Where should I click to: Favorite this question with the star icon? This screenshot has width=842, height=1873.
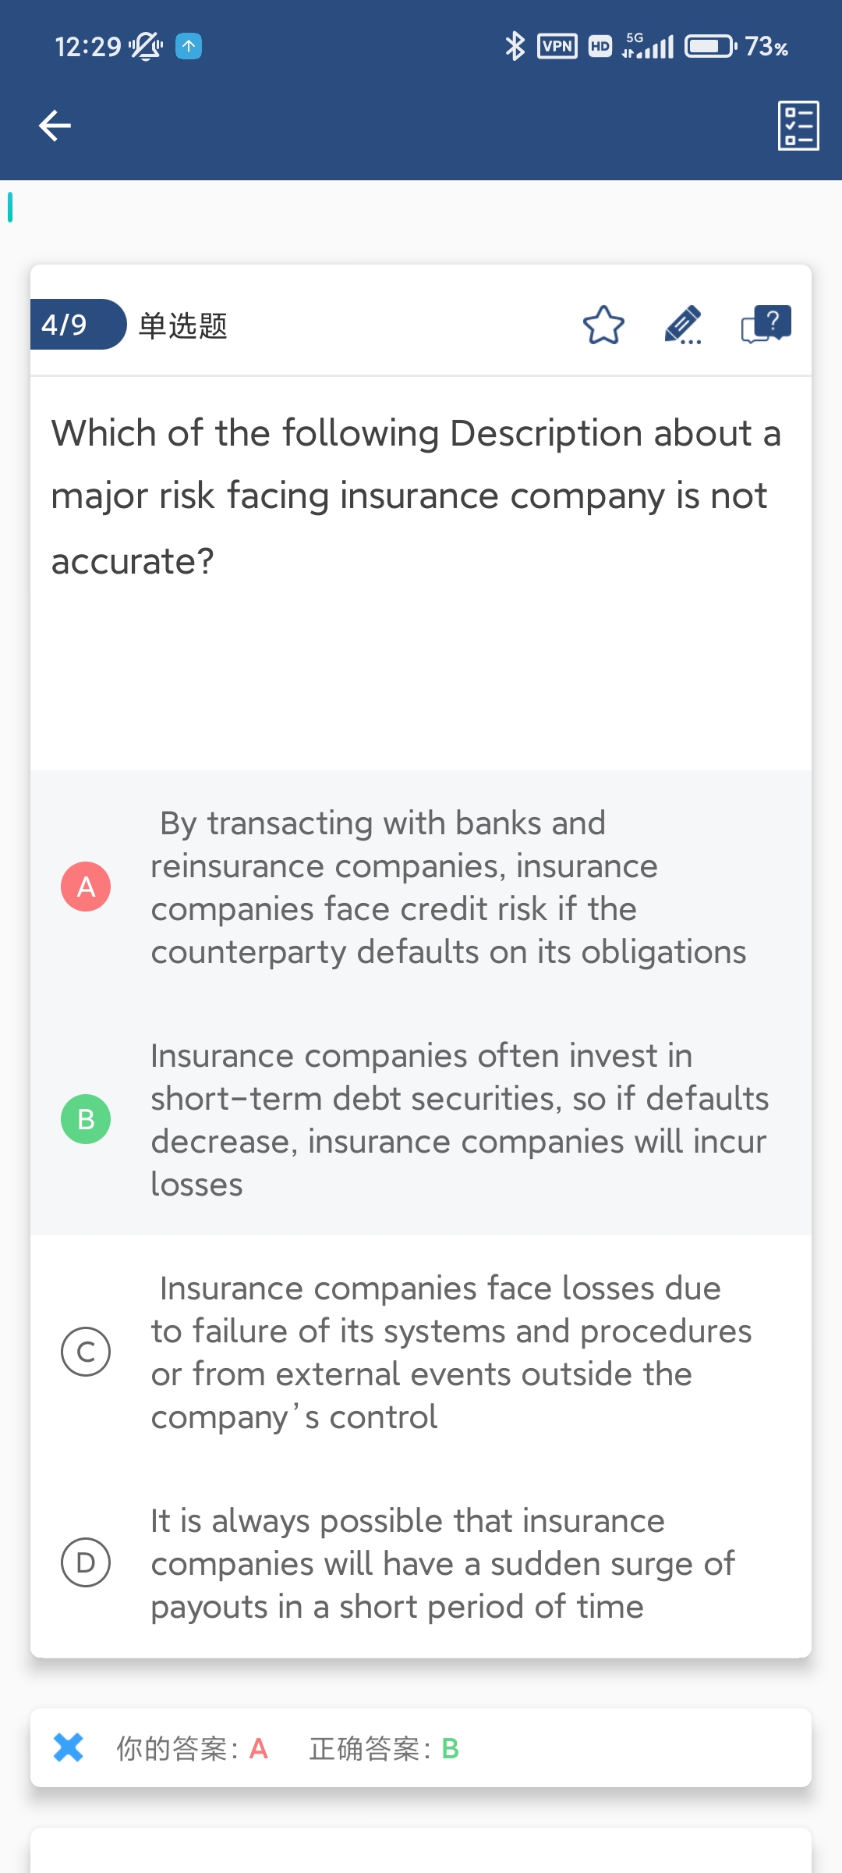(603, 325)
